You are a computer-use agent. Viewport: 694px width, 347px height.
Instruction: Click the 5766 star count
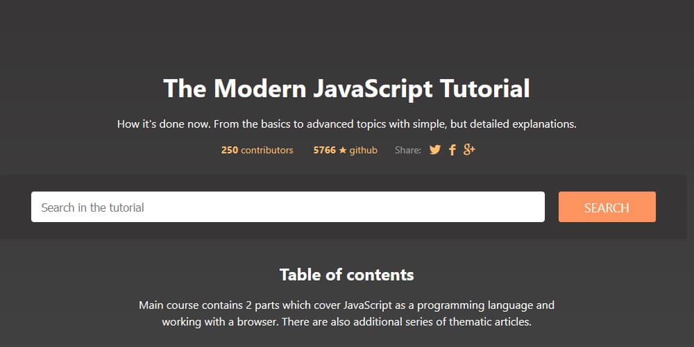pyautogui.click(x=324, y=150)
